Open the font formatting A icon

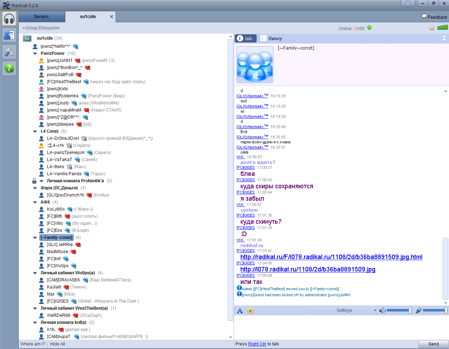click(x=240, y=310)
